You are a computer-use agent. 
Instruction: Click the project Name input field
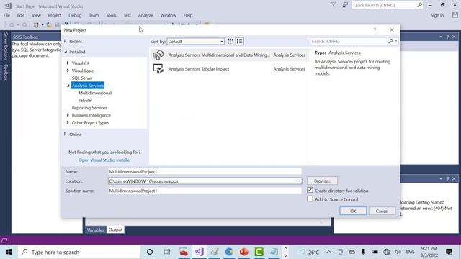pyautogui.click(x=205, y=171)
